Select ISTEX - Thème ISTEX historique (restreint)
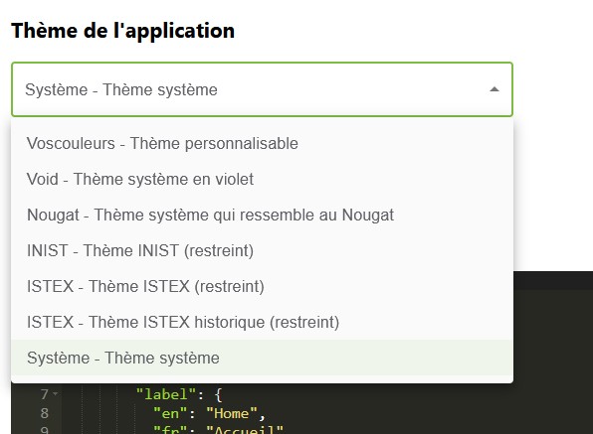The height and width of the screenshot is (434, 593). tap(262, 322)
